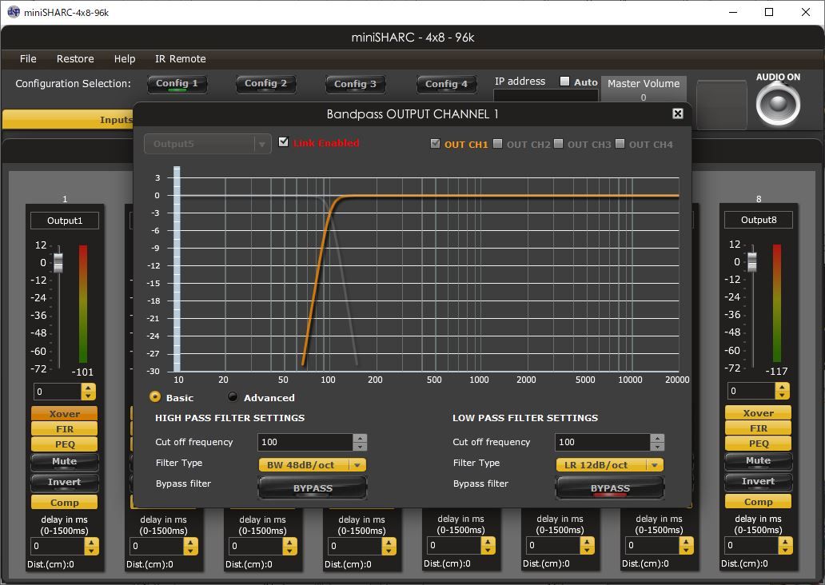Mute the Output1 channel
This screenshot has width=825, height=585.
[x=64, y=461]
